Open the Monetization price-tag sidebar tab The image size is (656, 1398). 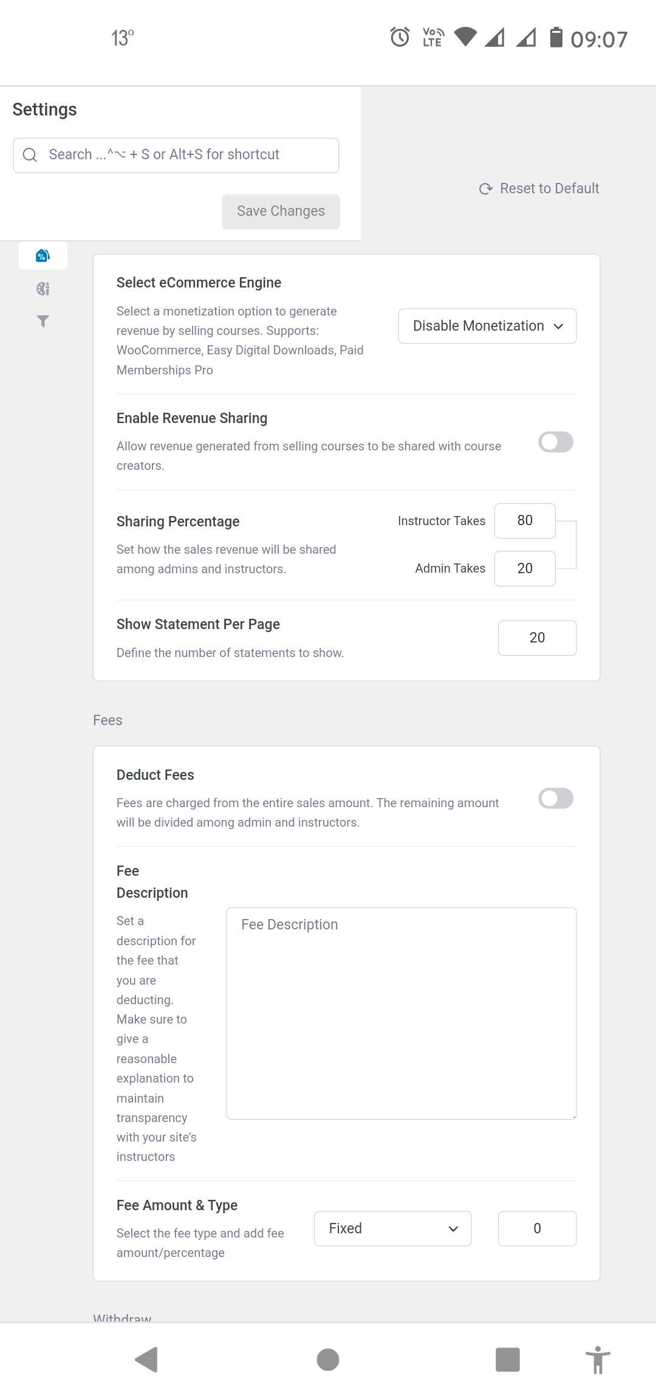(43, 256)
